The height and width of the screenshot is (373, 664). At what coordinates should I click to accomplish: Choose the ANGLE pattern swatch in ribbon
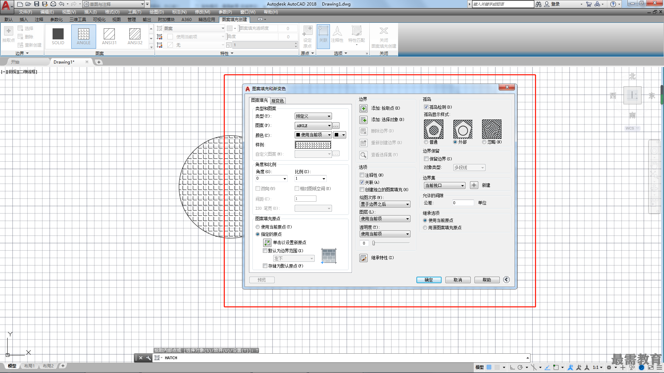(84, 36)
